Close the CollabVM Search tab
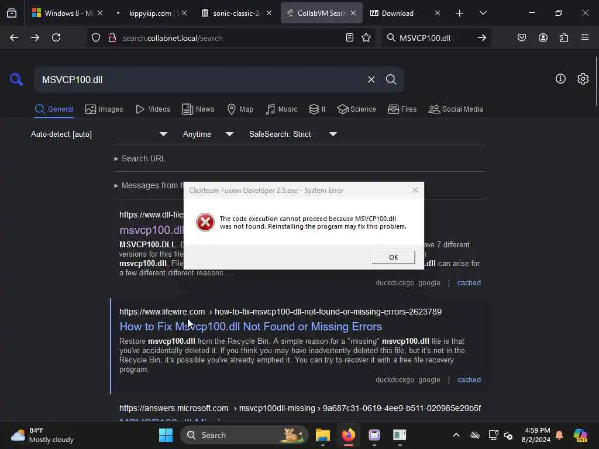The height and width of the screenshot is (449, 599). coord(353,13)
